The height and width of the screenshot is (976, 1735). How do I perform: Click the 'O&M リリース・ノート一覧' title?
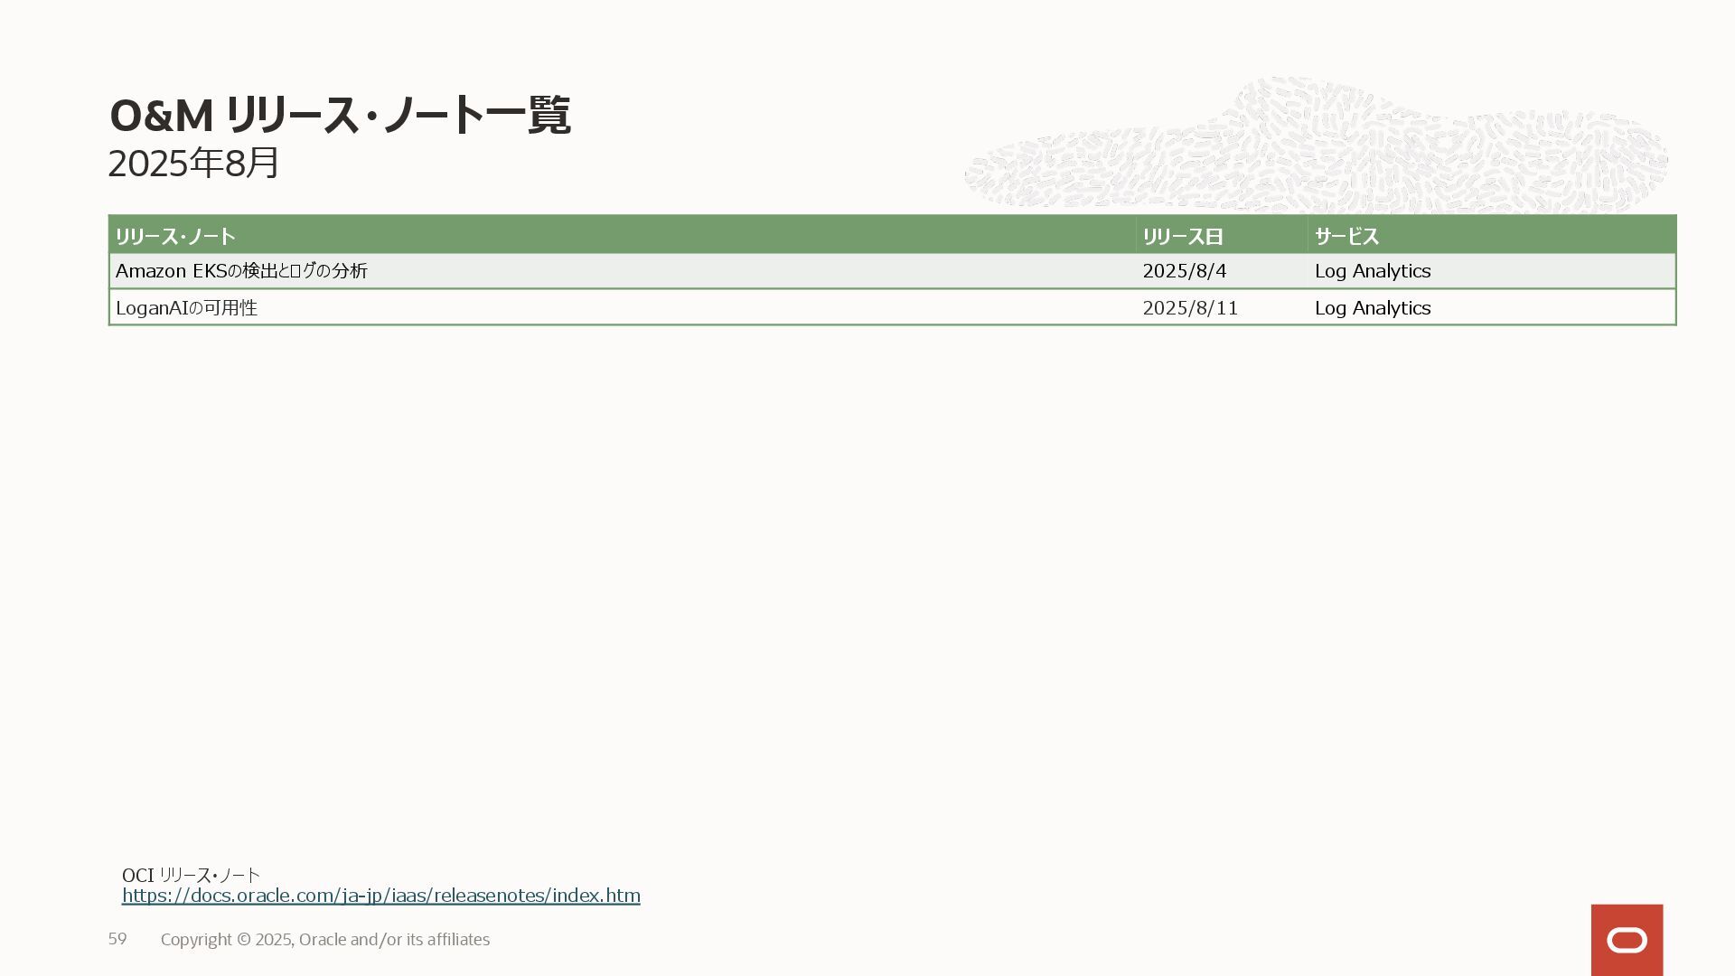pyautogui.click(x=340, y=115)
